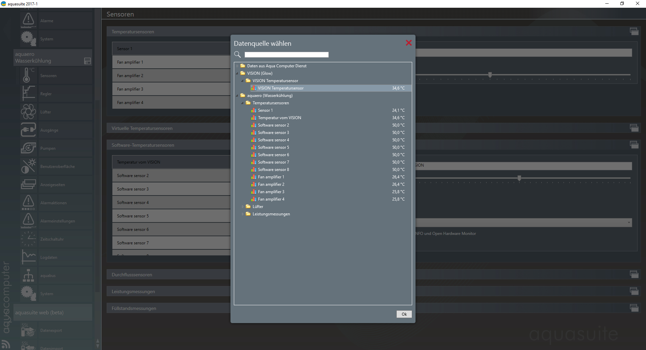Open the aquasuite web (beta) section

(x=53, y=312)
